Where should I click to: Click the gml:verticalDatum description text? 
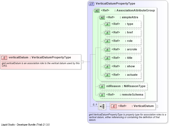point(41,65)
